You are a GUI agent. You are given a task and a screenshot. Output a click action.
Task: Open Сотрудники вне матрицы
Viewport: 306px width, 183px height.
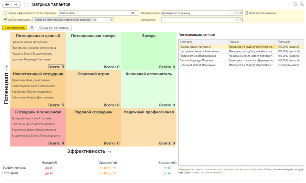(x=54, y=28)
